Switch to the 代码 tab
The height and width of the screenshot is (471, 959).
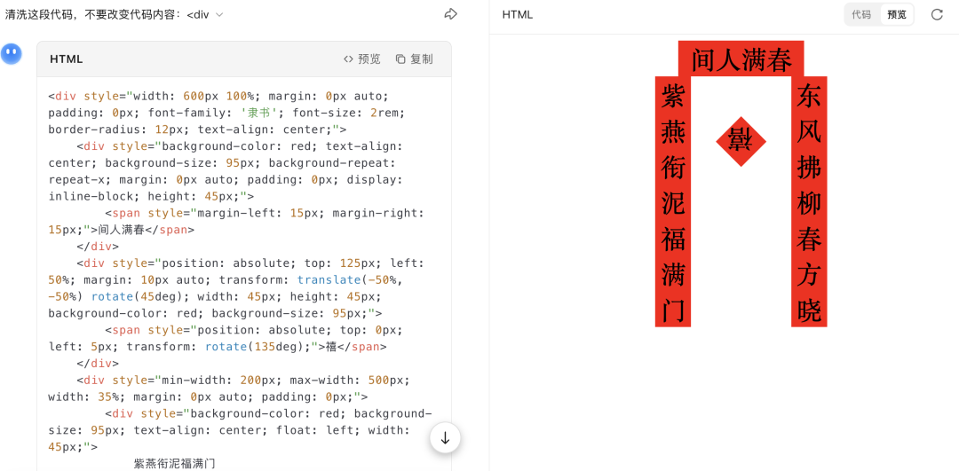point(861,14)
